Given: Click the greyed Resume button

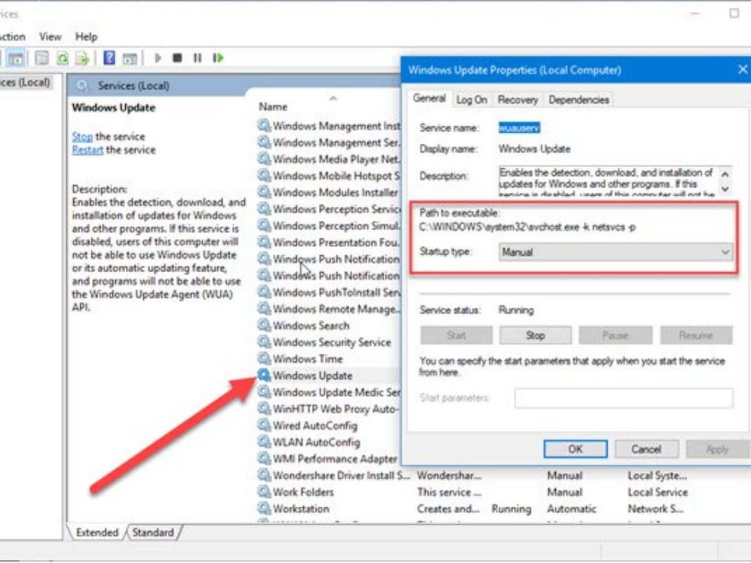Looking at the screenshot, I should point(696,335).
